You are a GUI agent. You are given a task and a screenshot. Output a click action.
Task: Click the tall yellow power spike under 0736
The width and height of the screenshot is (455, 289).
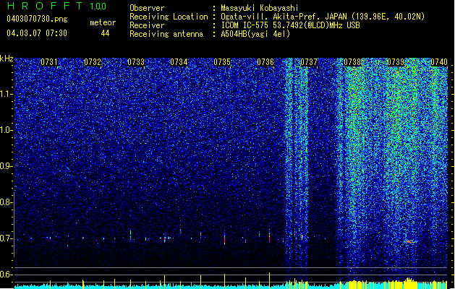coord(269,280)
